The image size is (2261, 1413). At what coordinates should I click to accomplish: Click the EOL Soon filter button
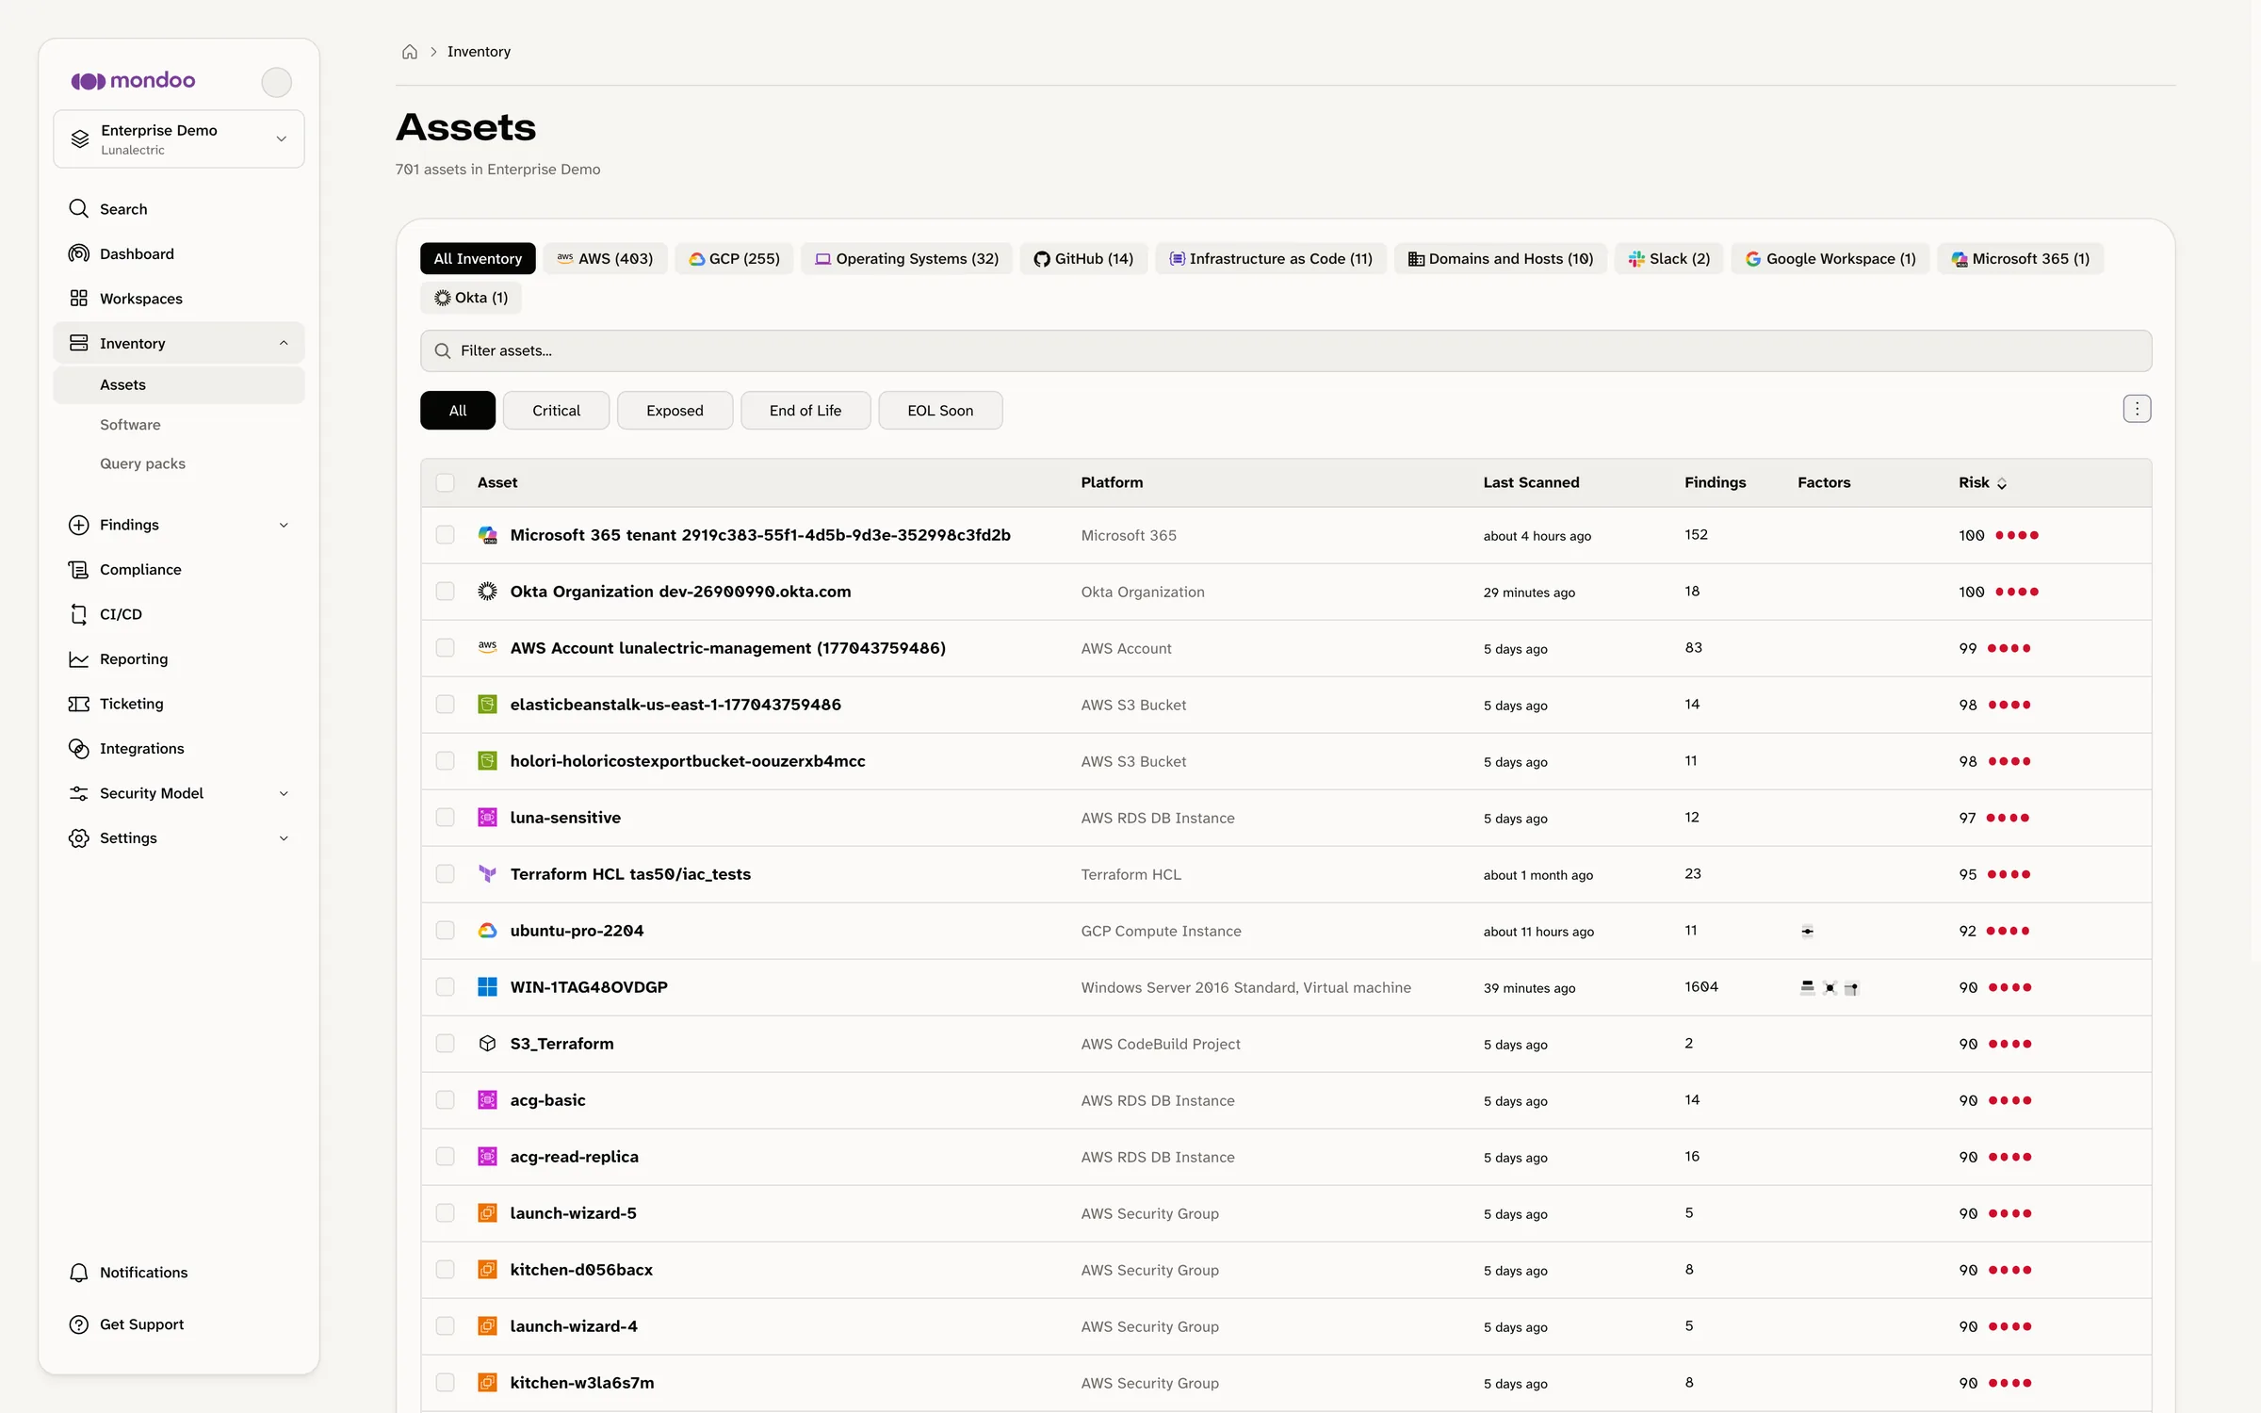[x=940, y=411]
